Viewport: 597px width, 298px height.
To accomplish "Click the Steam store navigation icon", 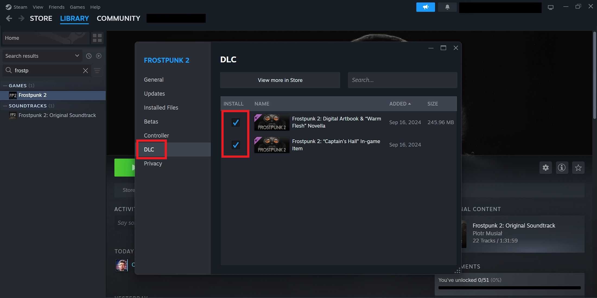I will click(x=41, y=18).
